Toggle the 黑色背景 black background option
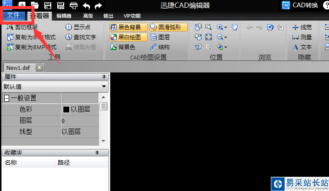The height and width of the screenshot is (191, 329). coord(128,27)
